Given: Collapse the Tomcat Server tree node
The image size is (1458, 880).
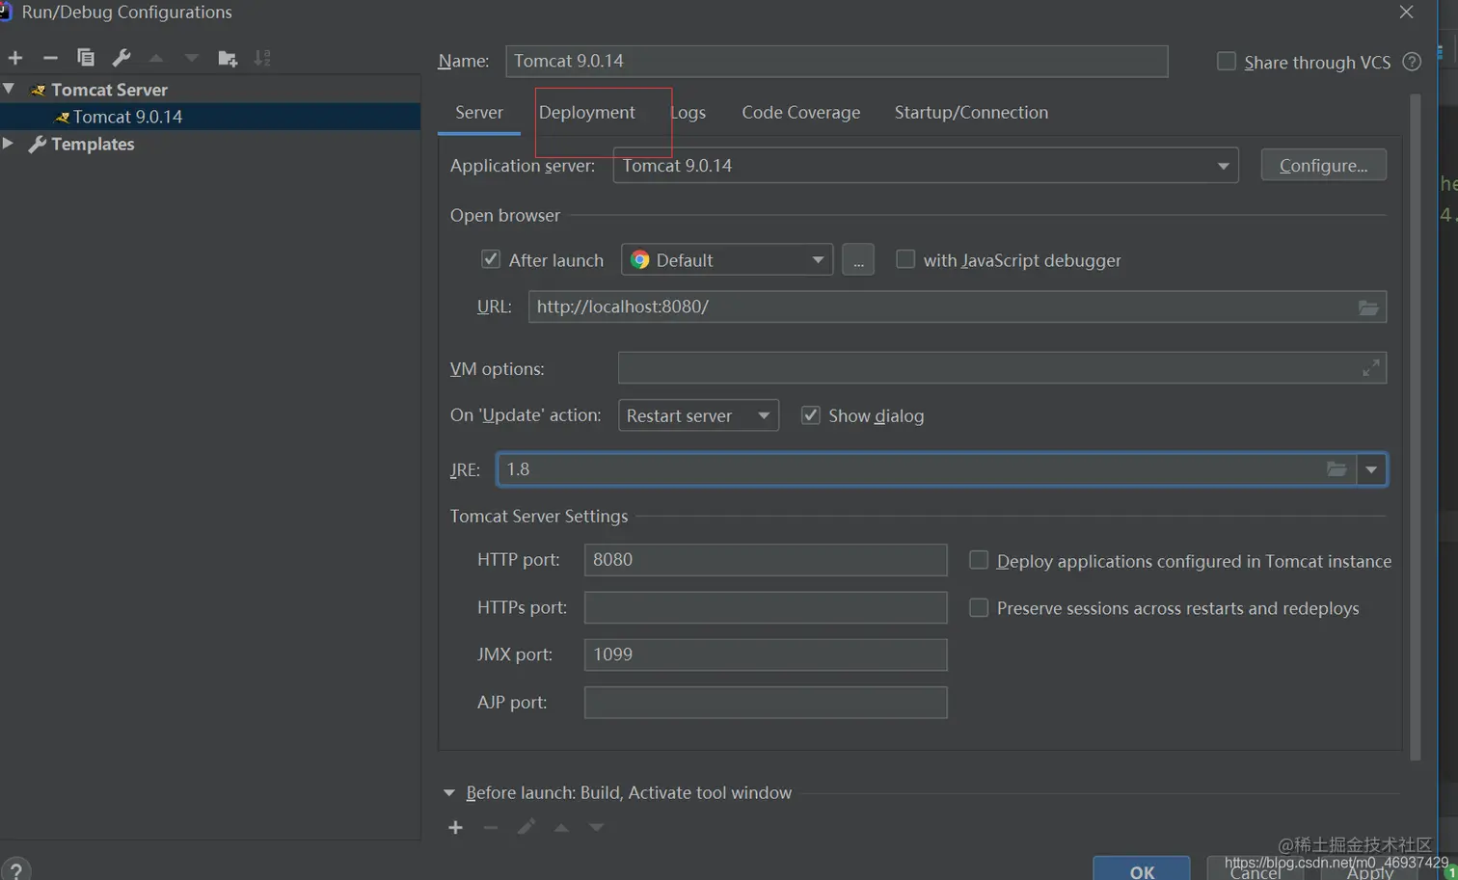Looking at the screenshot, I should coord(9,89).
